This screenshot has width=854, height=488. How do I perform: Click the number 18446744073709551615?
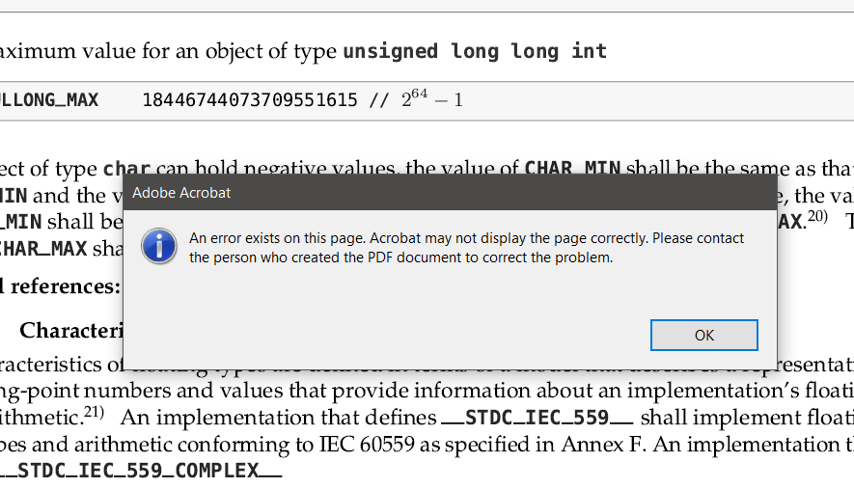pyautogui.click(x=250, y=100)
